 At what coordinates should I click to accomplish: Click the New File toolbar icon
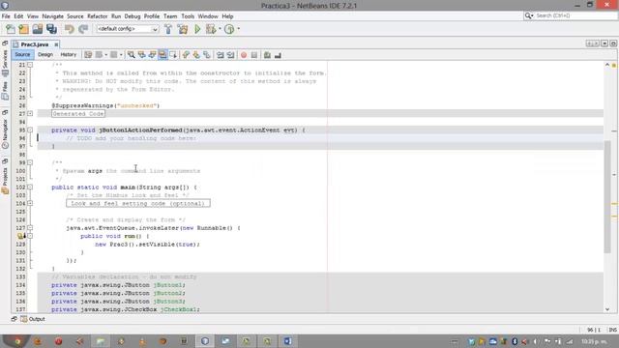coord(11,29)
